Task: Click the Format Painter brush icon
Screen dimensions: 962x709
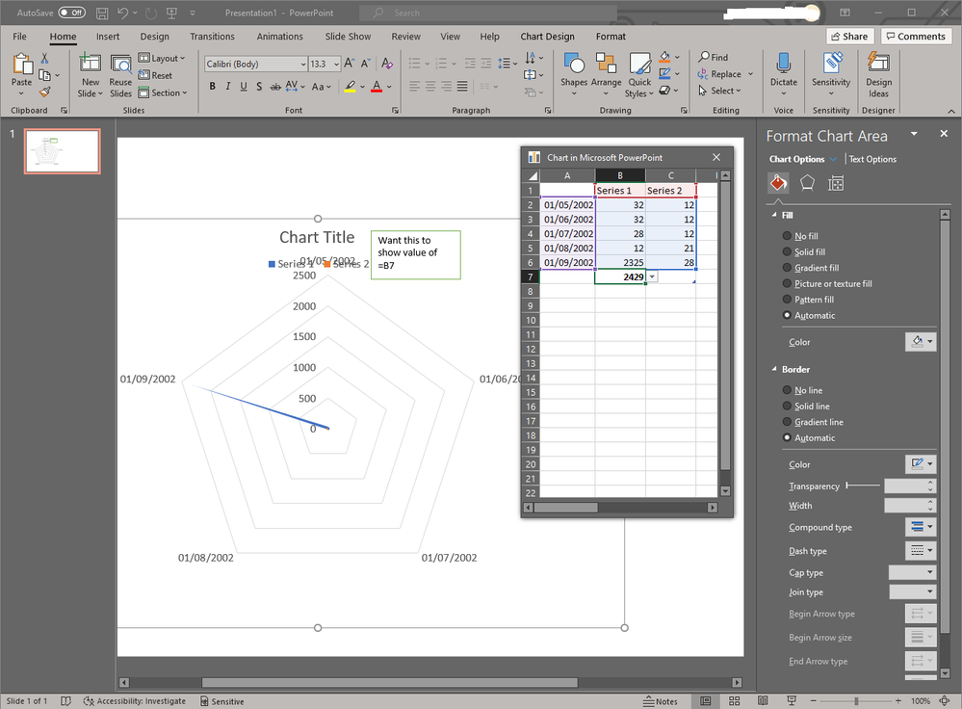Action: click(45, 92)
